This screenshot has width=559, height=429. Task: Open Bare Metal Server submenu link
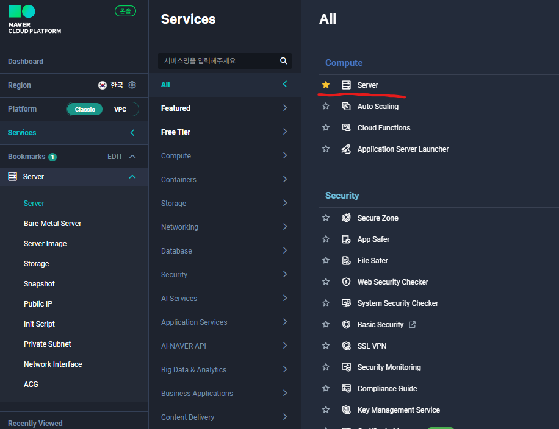(52, 223)
